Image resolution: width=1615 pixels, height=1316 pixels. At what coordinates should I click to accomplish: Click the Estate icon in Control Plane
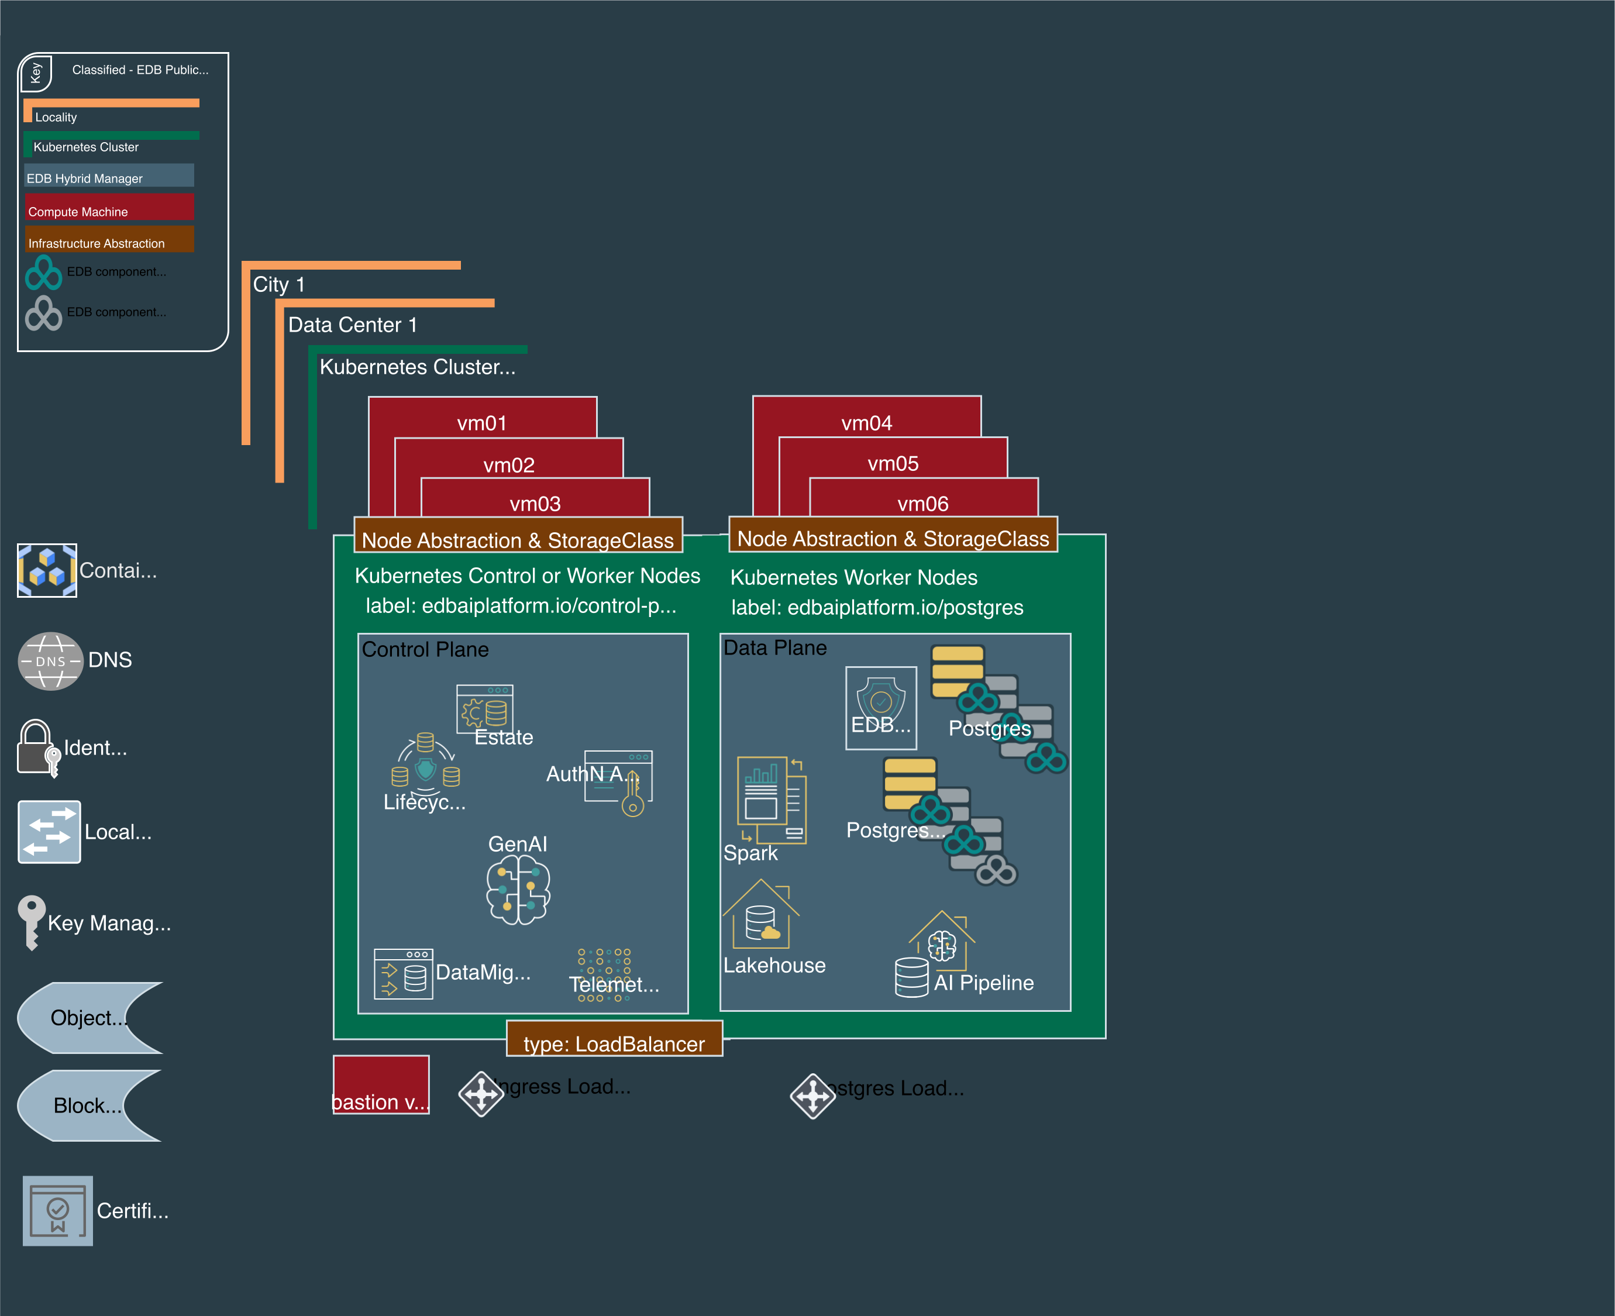point(485,709)
